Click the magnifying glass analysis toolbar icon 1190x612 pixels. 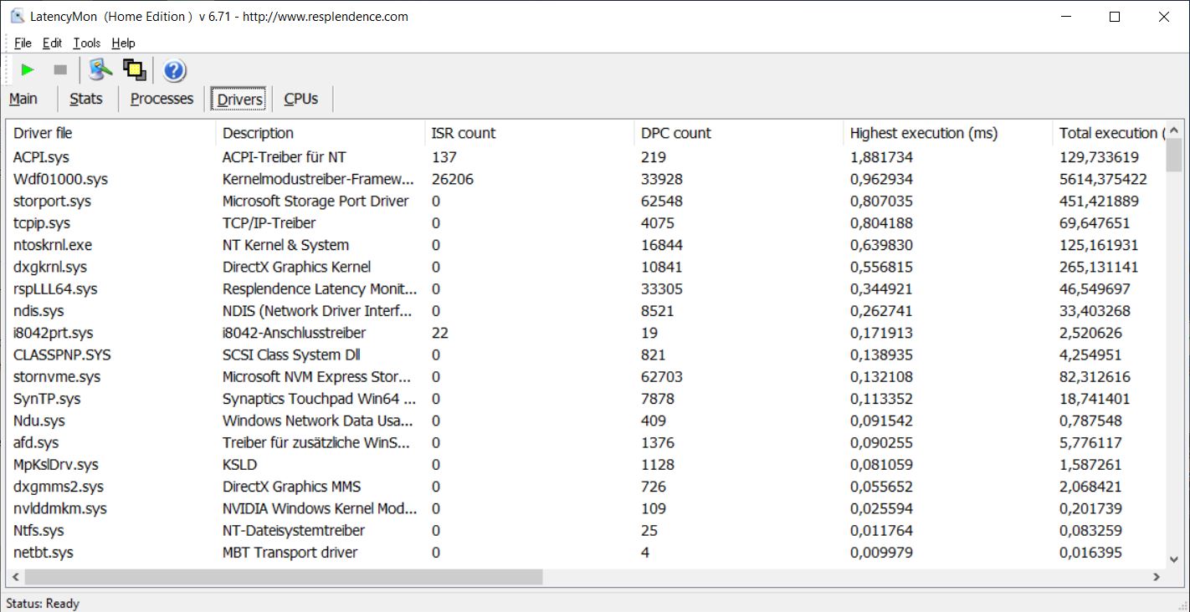100,70
